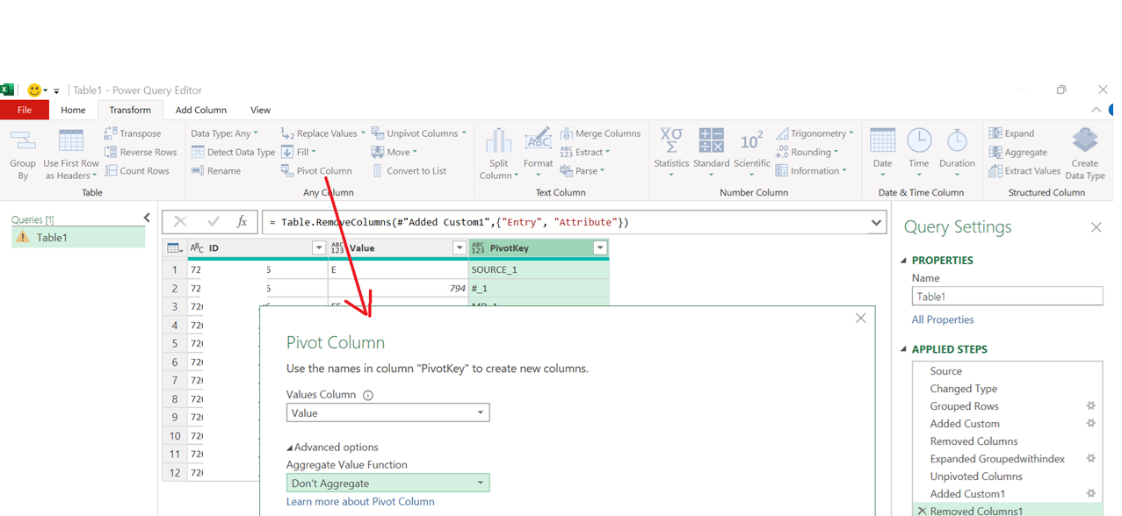Viewport: 1122px width, 516px height.
Task: Open settings gear for Added Custom step
Action: click(x=1091, y=423)
